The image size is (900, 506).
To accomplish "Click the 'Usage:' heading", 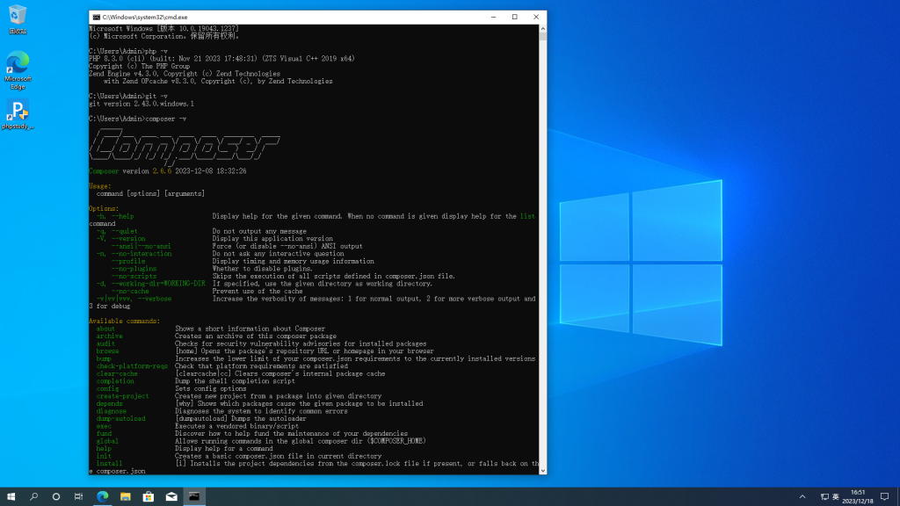I will [100, 186].
